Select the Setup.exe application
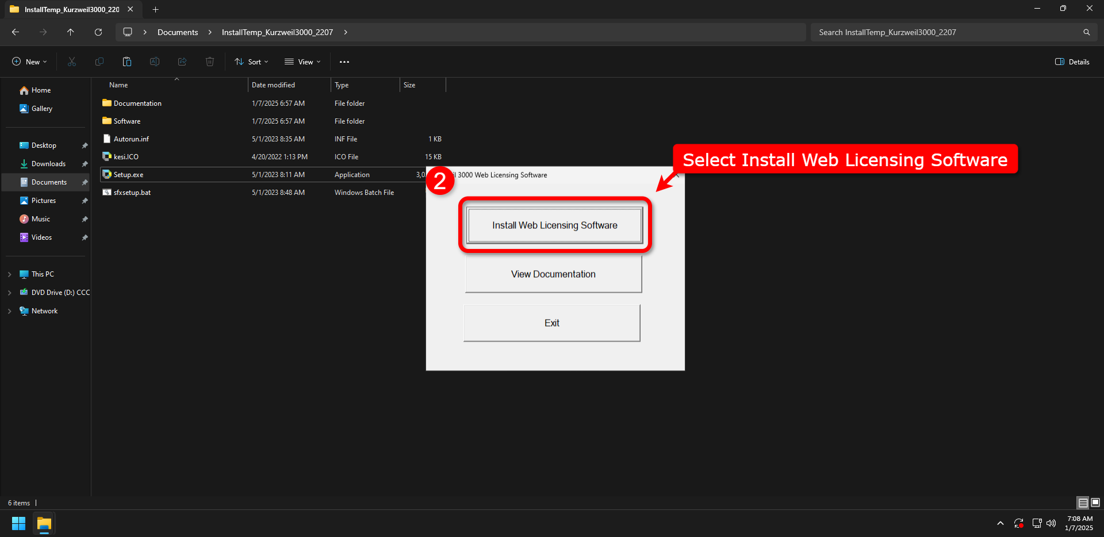 pos(128,175)
